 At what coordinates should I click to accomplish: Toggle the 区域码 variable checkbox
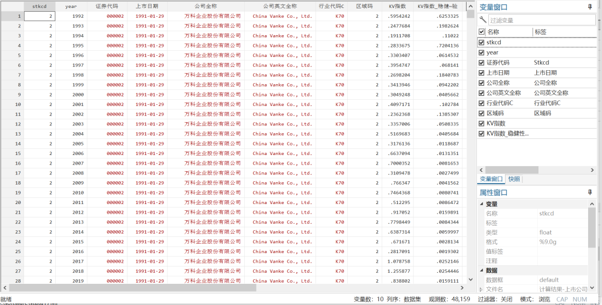(x=482, y=113)
